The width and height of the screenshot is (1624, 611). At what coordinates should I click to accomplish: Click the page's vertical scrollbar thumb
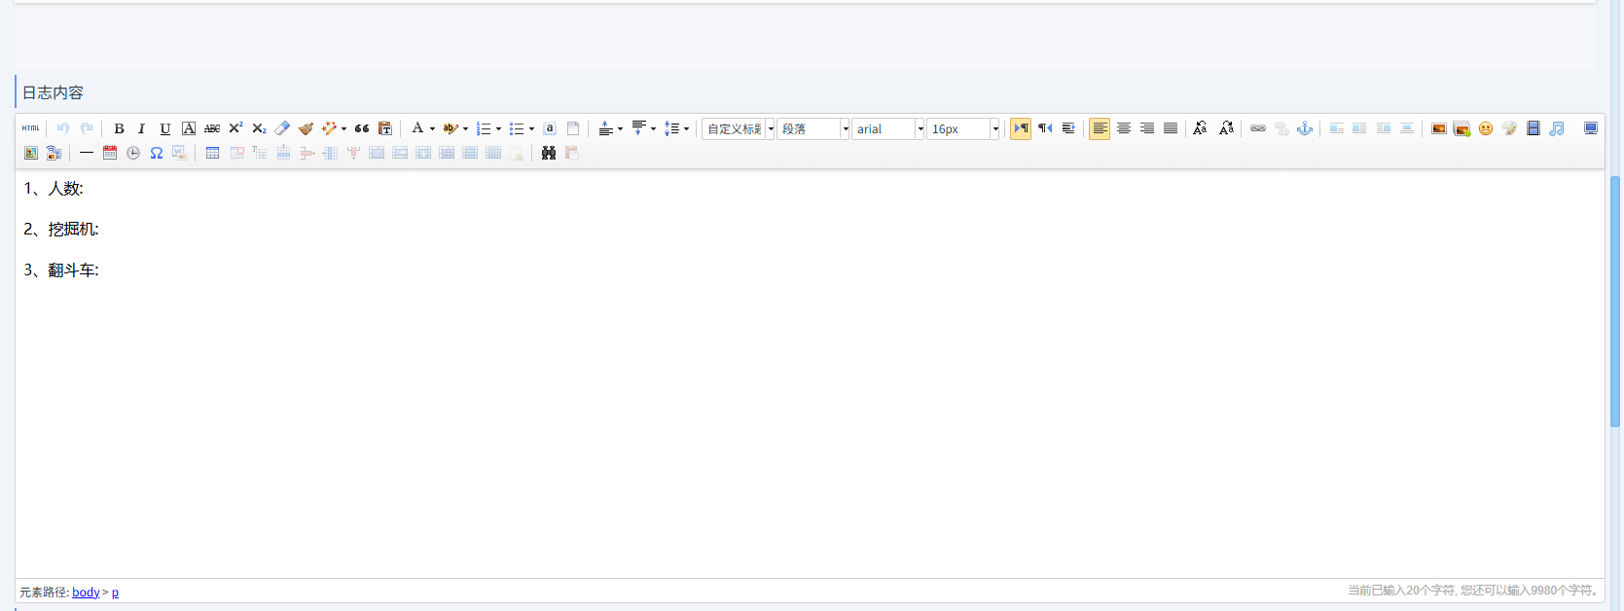point(1616,302)
